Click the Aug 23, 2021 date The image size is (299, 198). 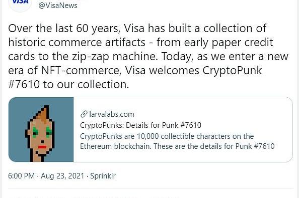pos(62,176)
